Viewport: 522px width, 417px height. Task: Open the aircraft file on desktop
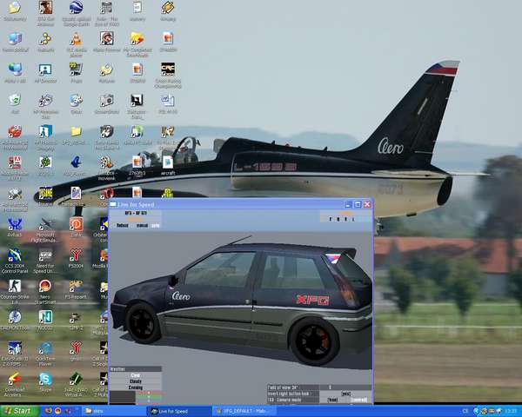pyautogui.click(x=168, y=166)
